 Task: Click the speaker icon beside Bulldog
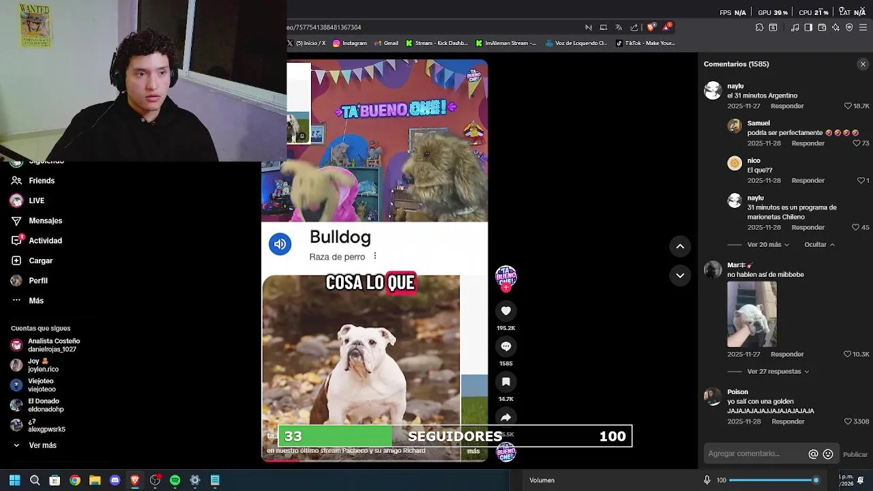pos(280,244)
